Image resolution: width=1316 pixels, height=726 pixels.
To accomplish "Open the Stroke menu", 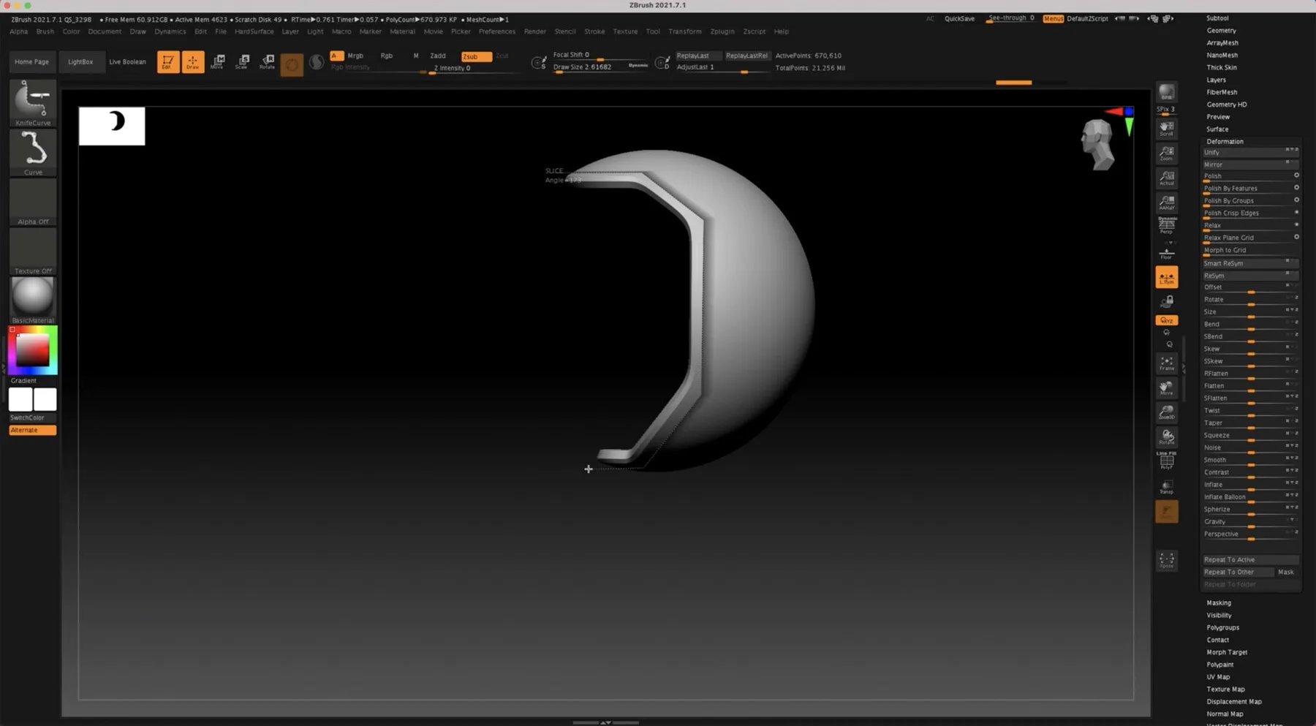I will tap(594, 31).
